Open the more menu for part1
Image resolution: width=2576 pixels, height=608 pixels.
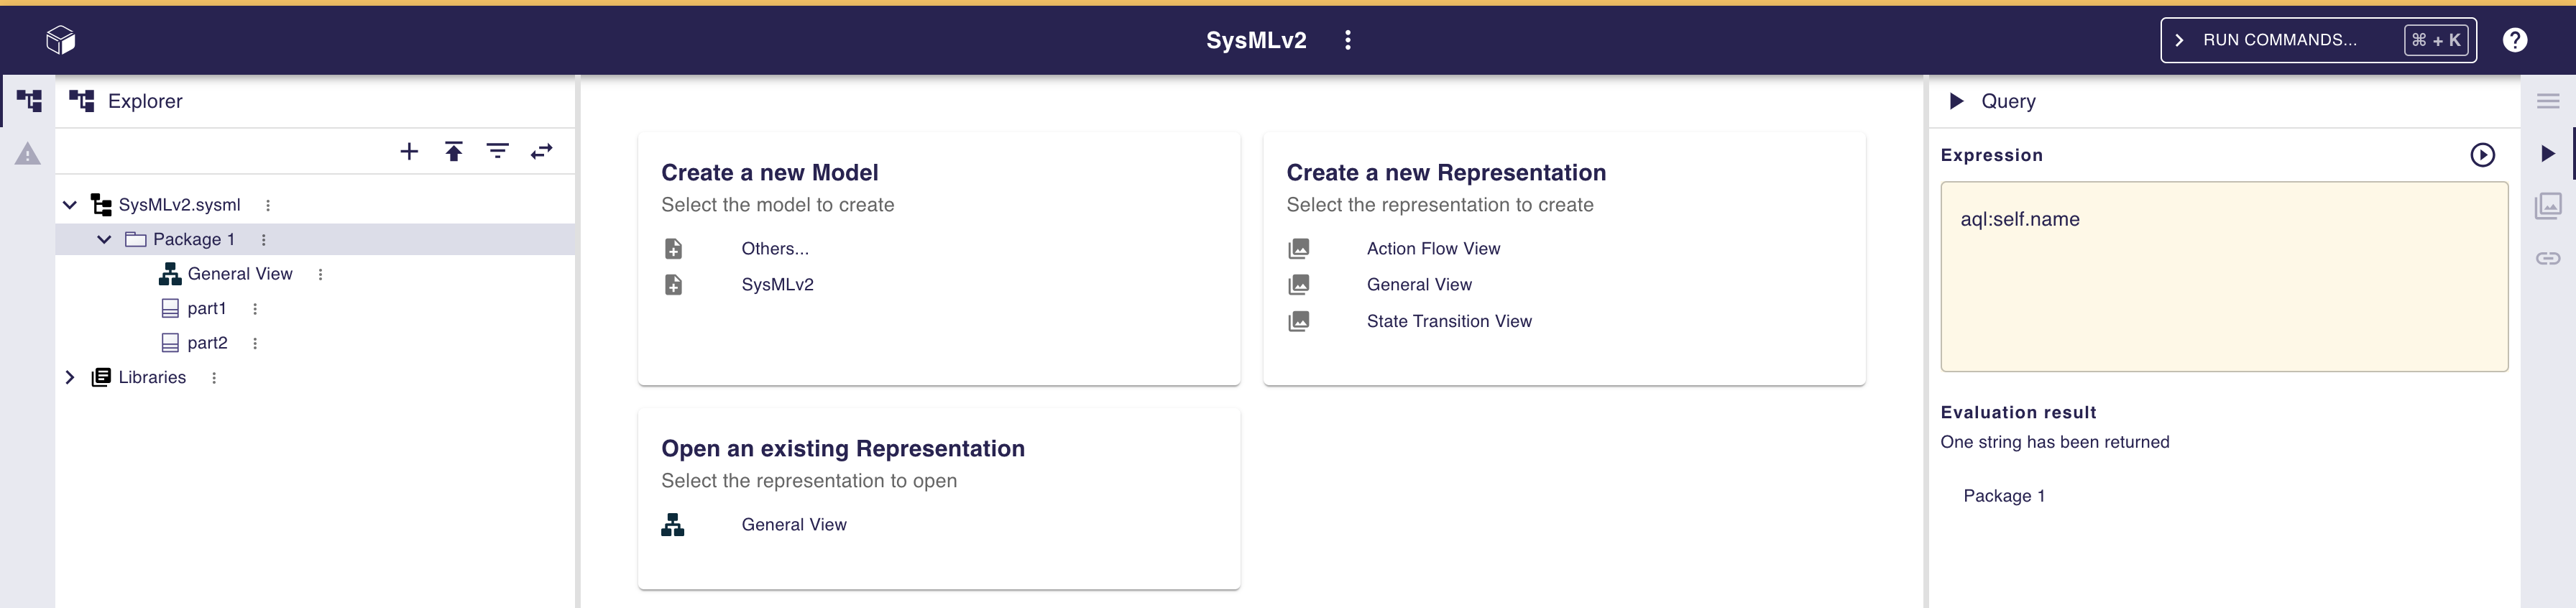click(x=255, y=309)
